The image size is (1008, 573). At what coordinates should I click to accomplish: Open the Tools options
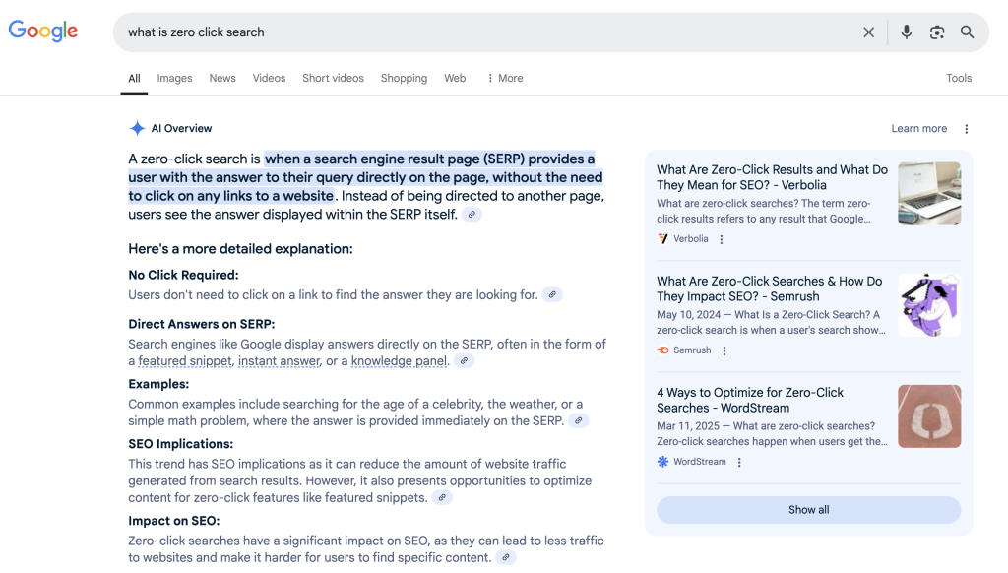tap(959, 78)
